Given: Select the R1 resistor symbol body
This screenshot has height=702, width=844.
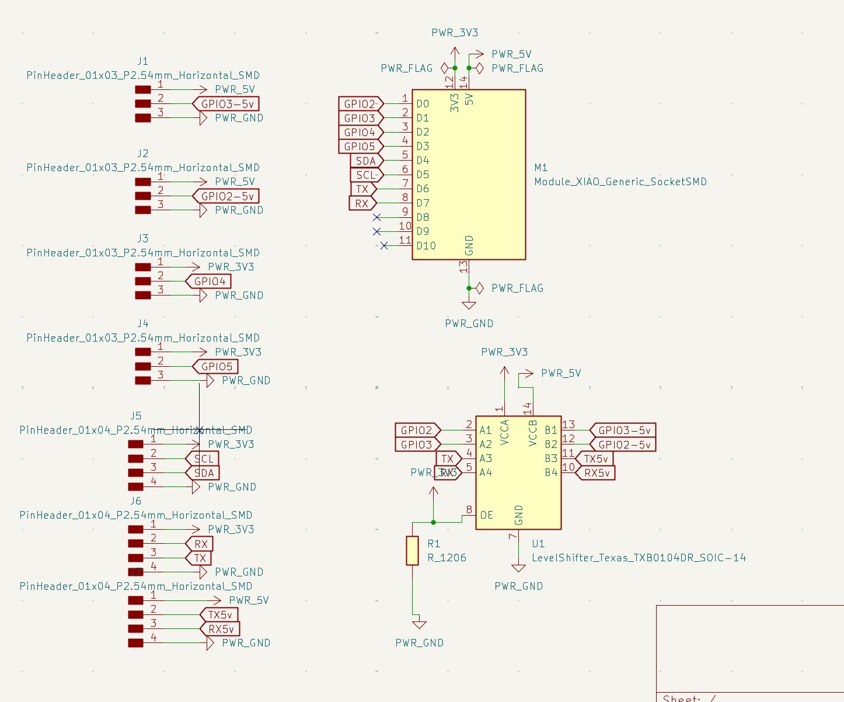Looking at the screenshot, I should (x=412, y=550).
